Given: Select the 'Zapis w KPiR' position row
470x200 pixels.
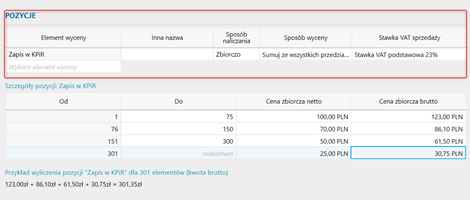Looking at the screenshot, I should pyautogui.click(x=236, y=55).
